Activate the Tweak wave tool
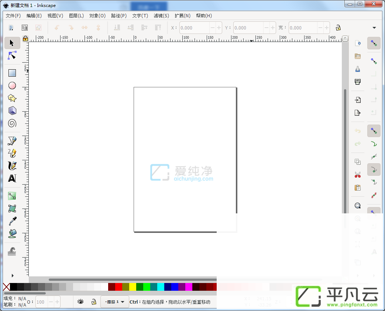This screenshot has height=311, width=385. click(12, 251)
